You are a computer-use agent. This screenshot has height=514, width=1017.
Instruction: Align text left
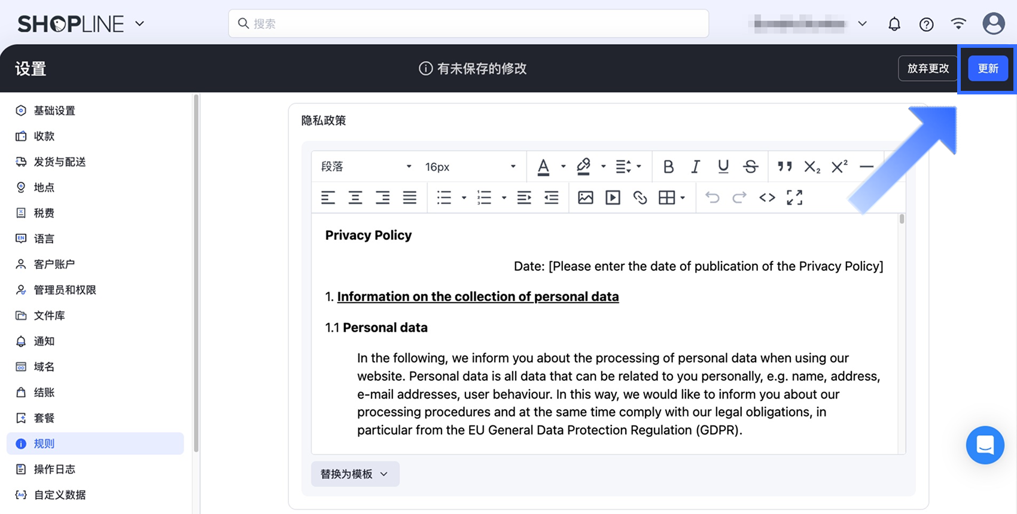pyautogui.click(x=328, y=198)
